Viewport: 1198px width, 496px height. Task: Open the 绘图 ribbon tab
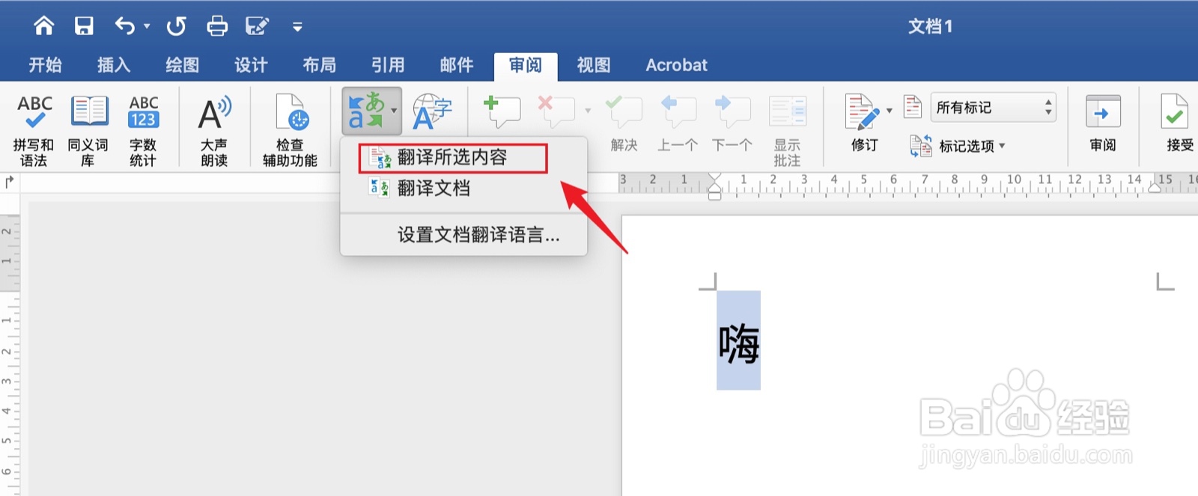tap(183, 65)
